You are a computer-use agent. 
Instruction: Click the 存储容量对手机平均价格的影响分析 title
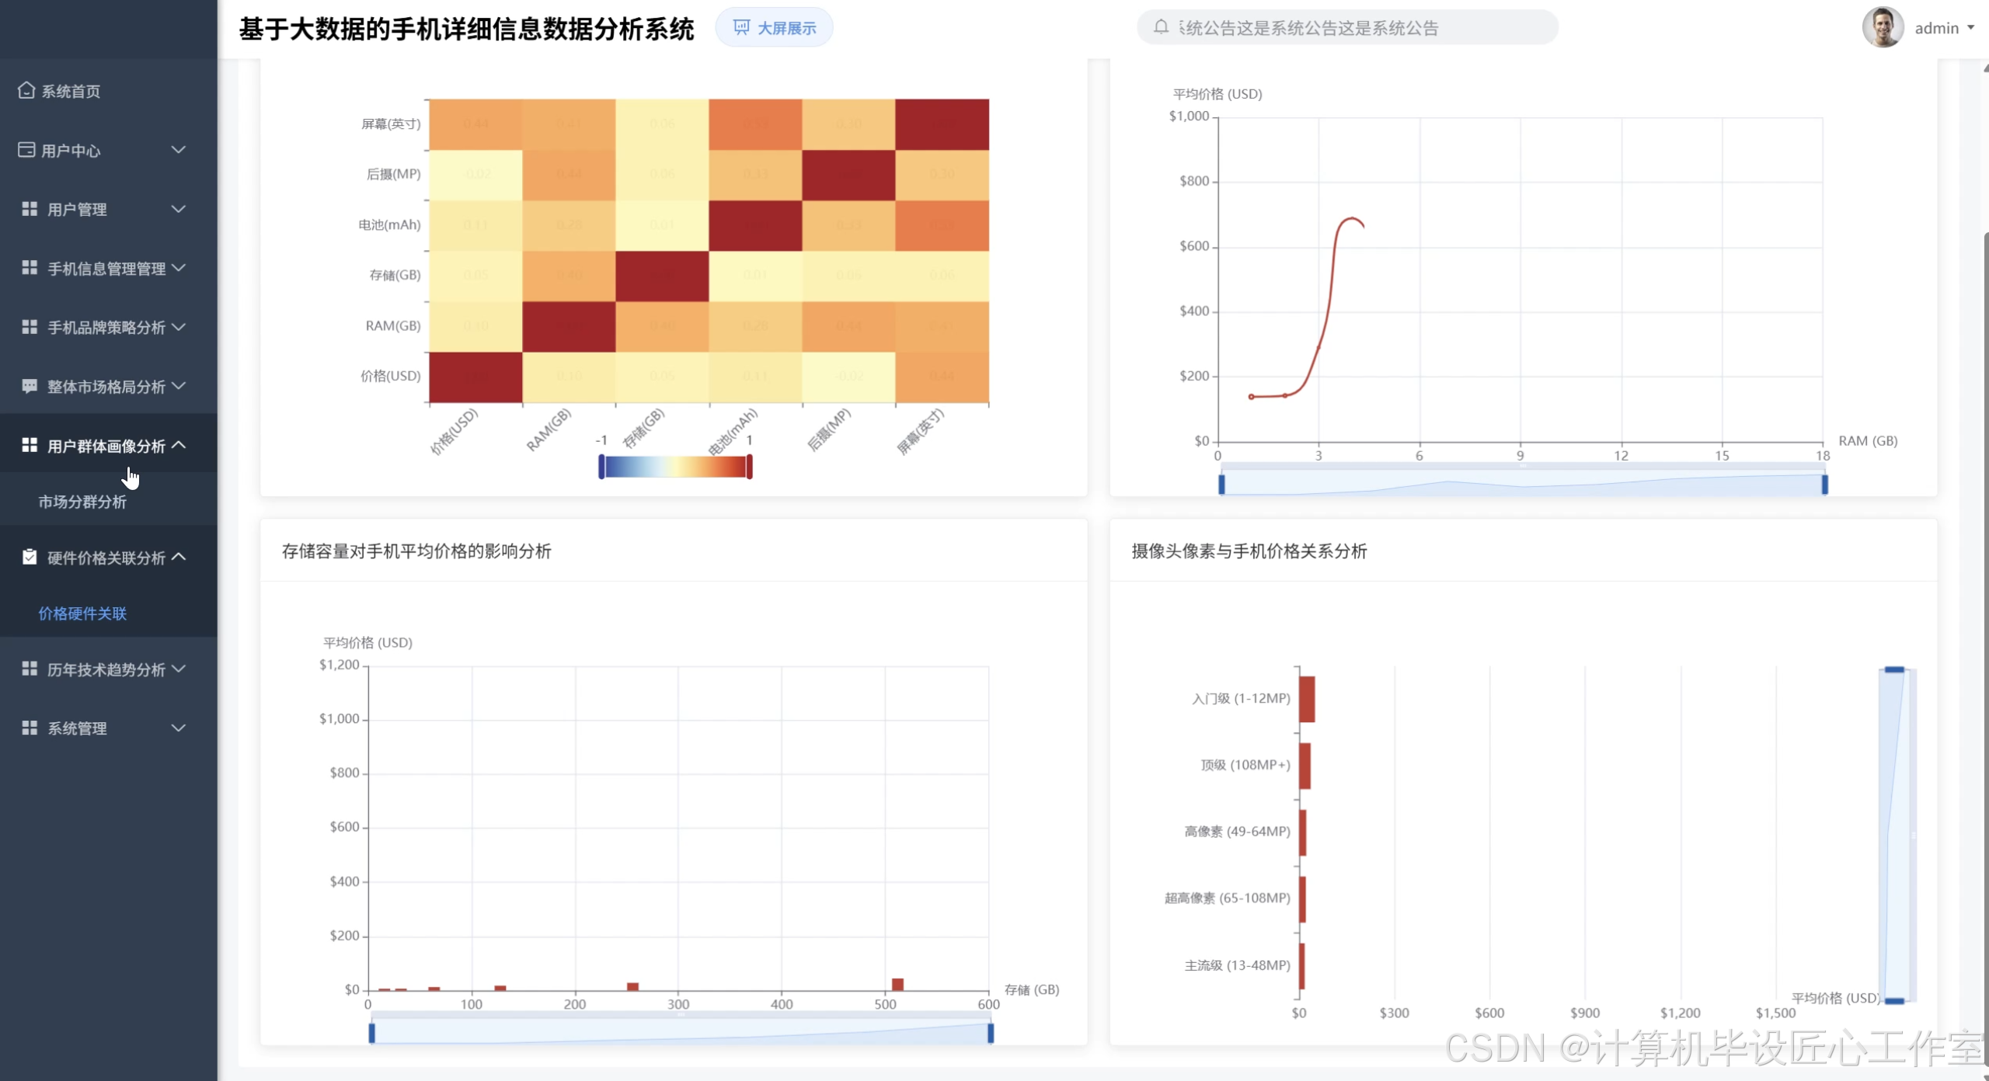tap(416, 551)
